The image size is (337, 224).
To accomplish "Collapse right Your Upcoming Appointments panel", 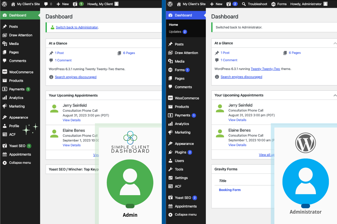I will click(335, 95).
